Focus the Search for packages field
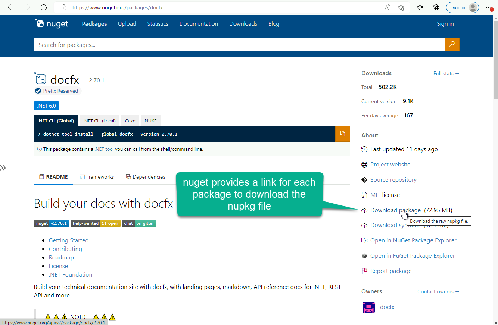 pyautogui.click(x=239, y=45)
